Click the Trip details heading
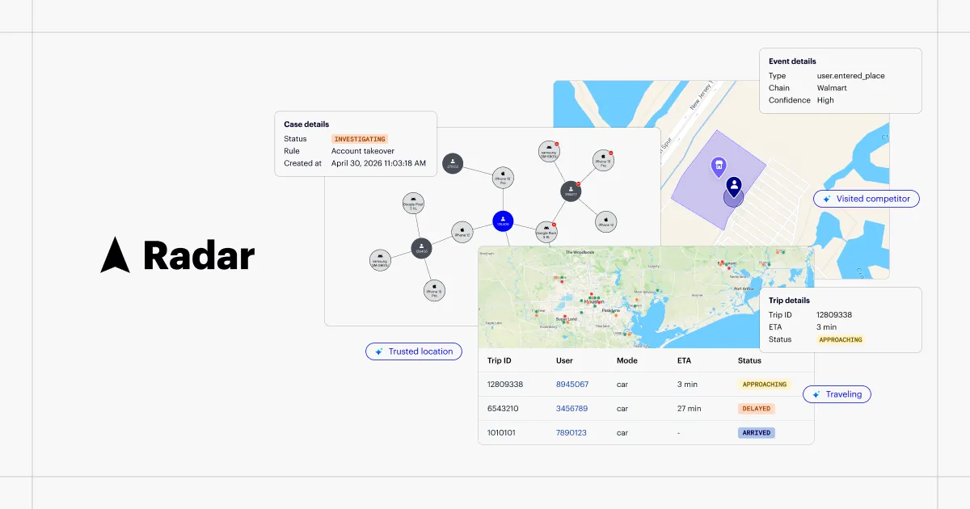Viewport: 970px width, 509px height. tap(789, 301)
